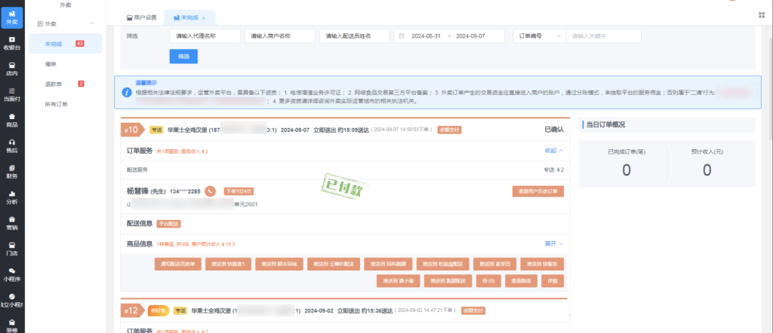773x333 pixels.
Task: Close the 未完成 tab
Action: pyautogui.click(x=204, y=17)
